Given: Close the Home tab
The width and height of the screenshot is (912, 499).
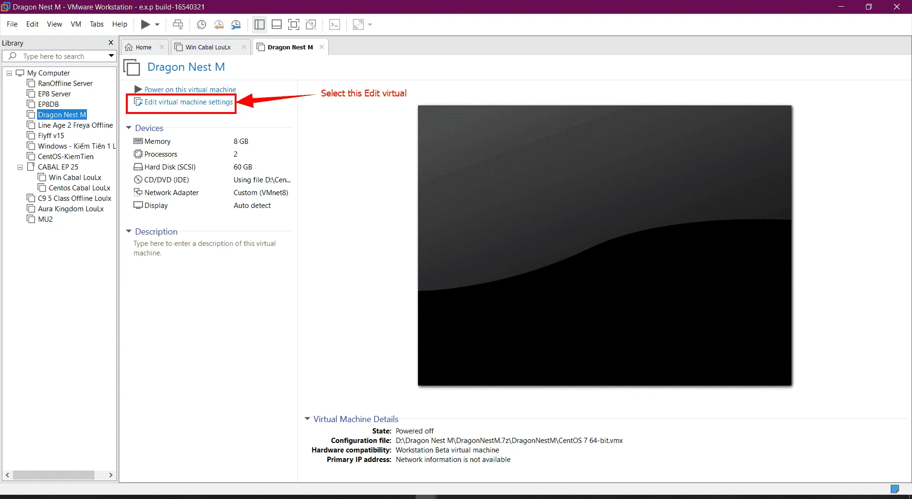Looking at the screenshot, I should tap(161, 47).
